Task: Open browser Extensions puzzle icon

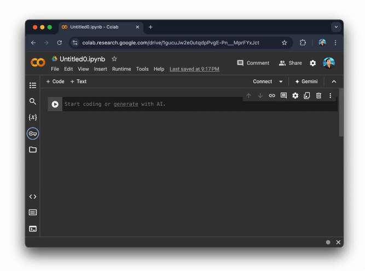Action: (303, 43)
